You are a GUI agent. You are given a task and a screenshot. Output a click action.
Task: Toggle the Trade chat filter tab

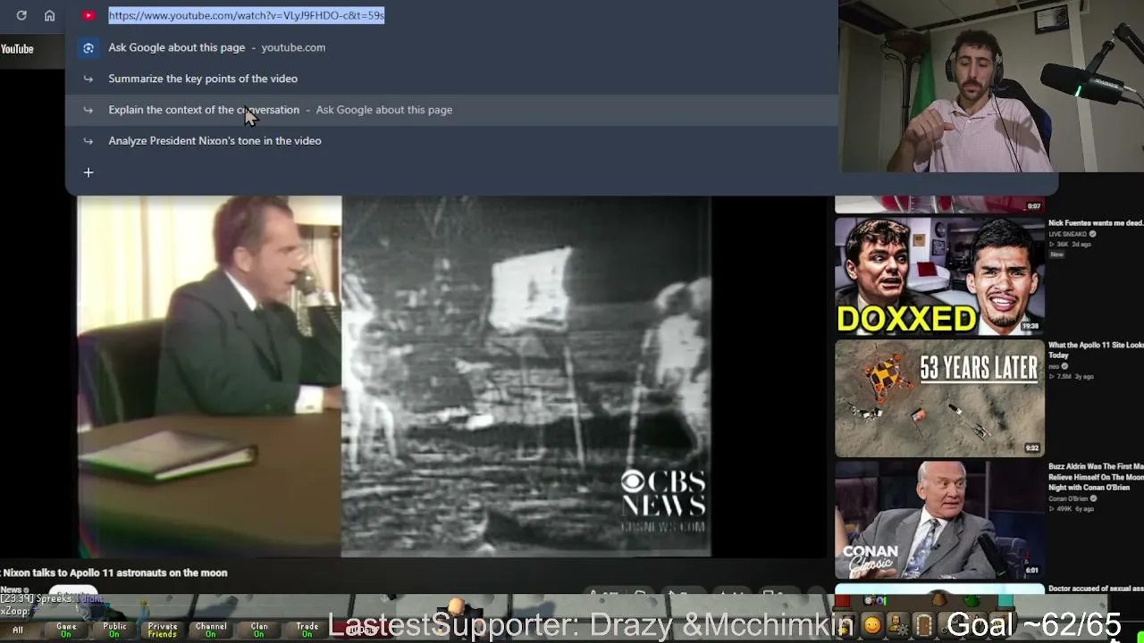click(x=307, y=630)
